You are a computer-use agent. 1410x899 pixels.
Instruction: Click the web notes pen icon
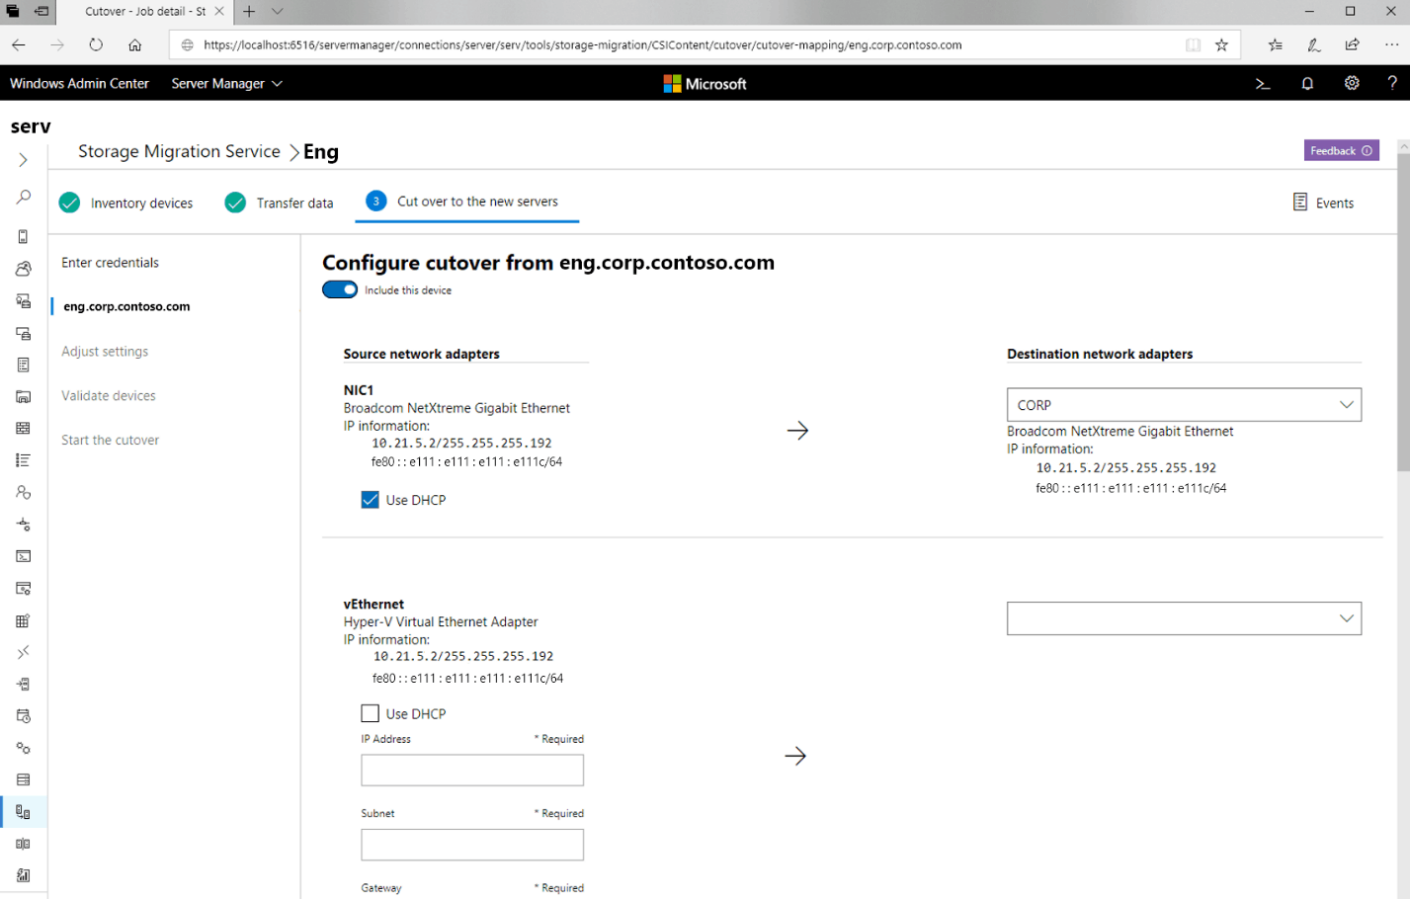point(1313,44)
